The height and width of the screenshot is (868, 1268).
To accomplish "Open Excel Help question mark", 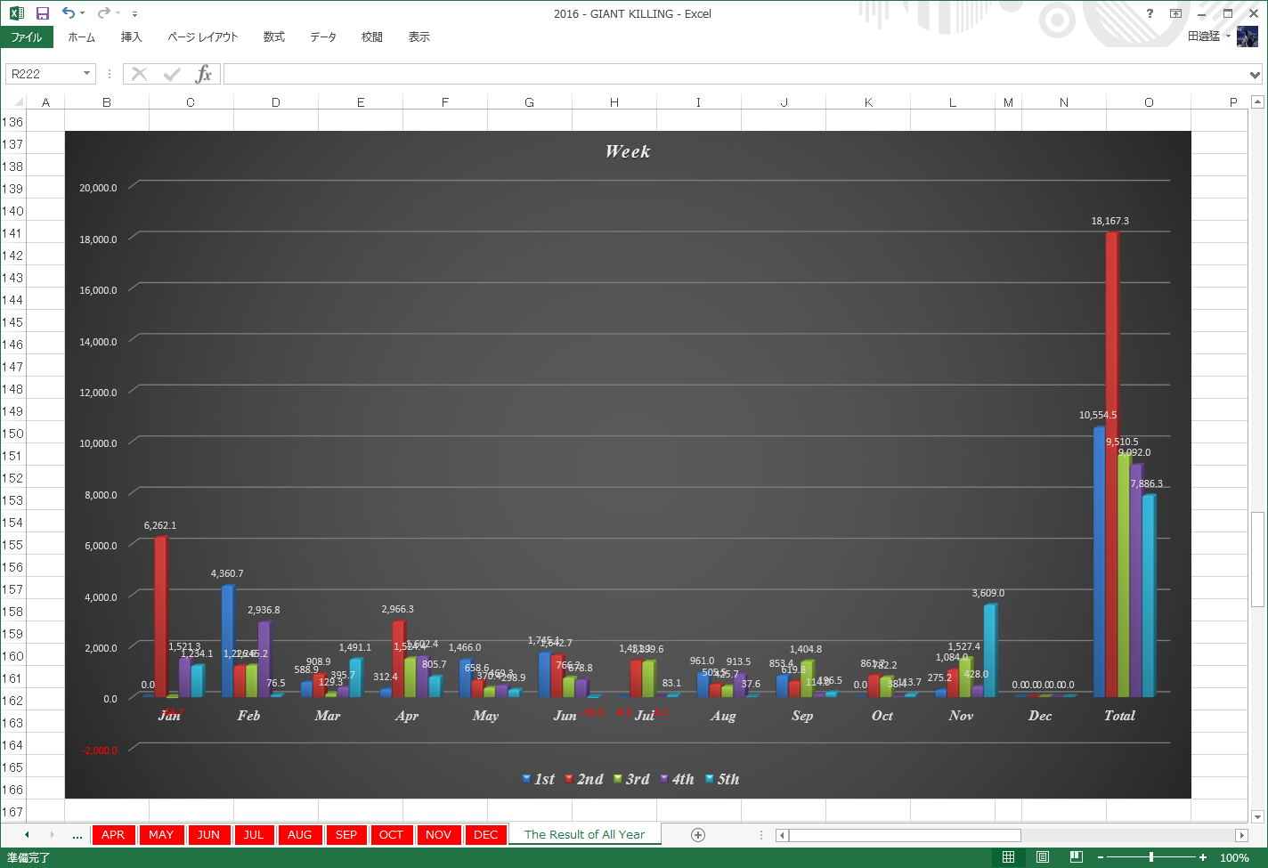I will (x=1150, y=13).
